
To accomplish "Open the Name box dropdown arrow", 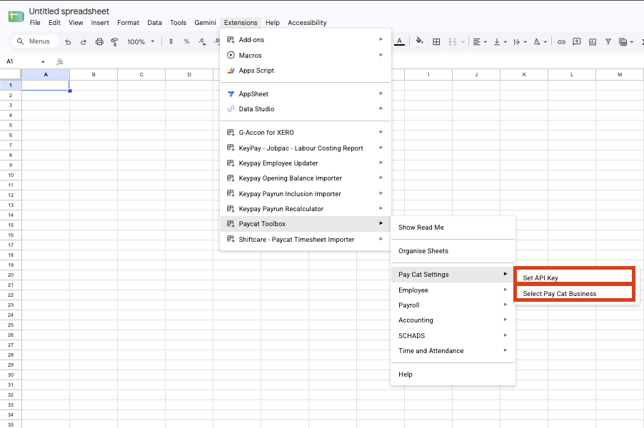I will [43, 62].
